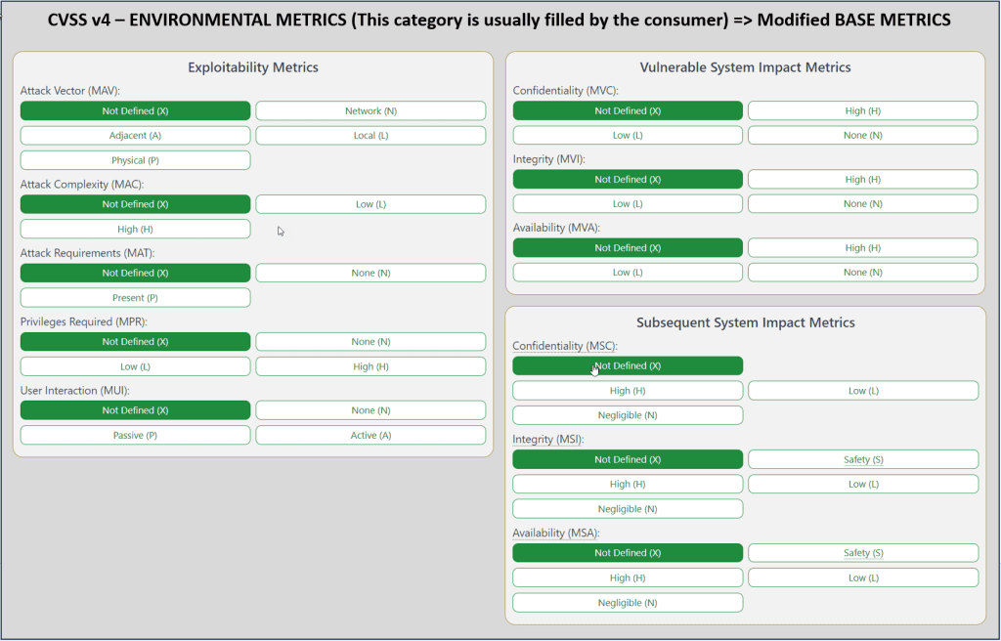Set Privileges Required (MPR) to High (H)
Screen dimensions: 1001x641
tap(370, 366)
